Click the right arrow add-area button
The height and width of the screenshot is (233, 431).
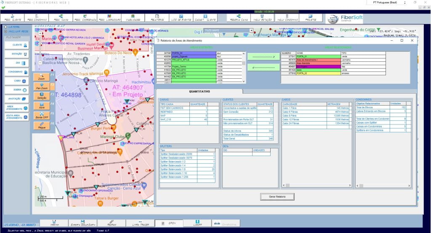(263, 56)
